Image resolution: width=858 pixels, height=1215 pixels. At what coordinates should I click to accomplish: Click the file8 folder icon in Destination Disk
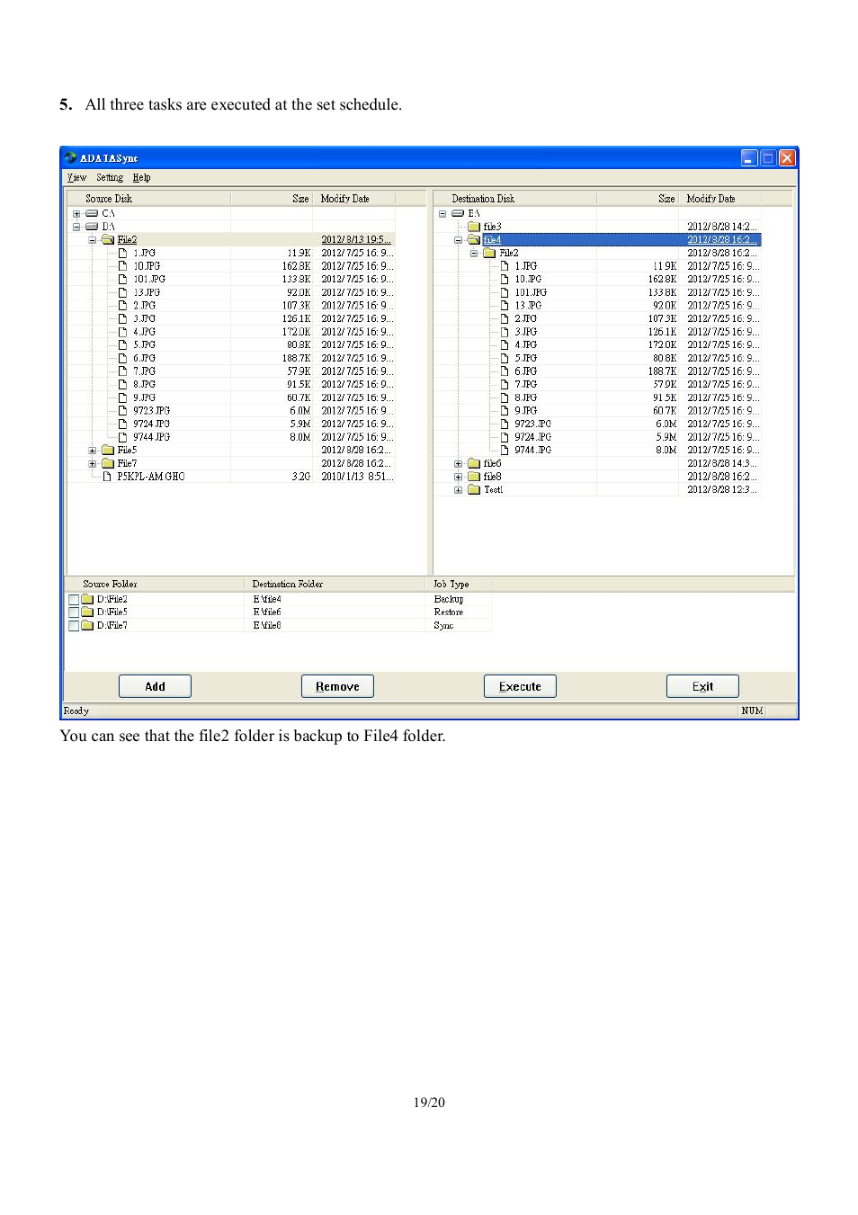coord(474,477)
